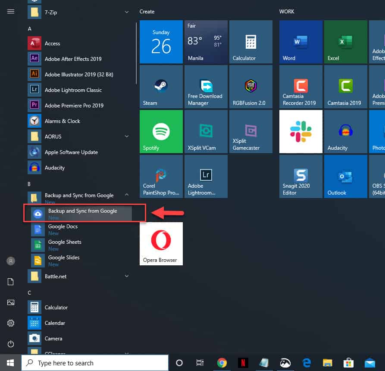Open Google Slides from the app list
385x371 pixels.
point(81,261)
